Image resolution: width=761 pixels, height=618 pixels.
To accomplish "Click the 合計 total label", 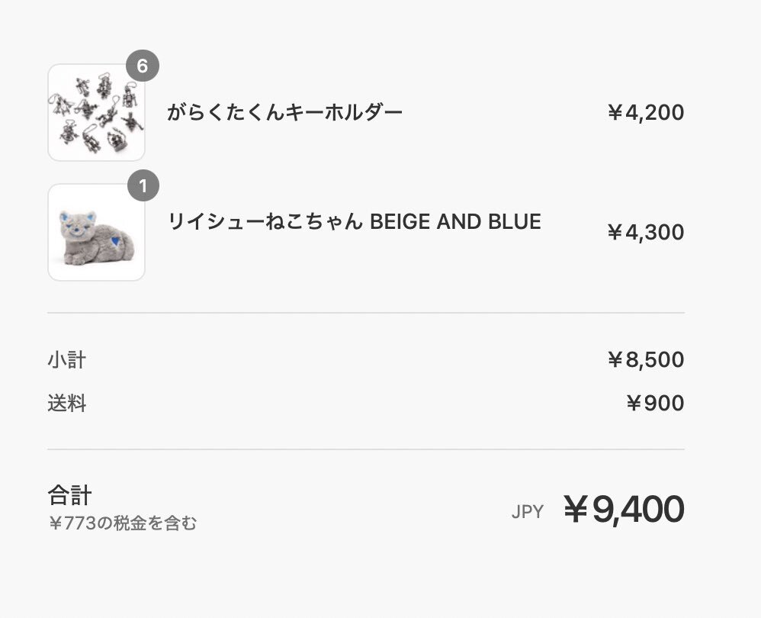I will [69, 495].
